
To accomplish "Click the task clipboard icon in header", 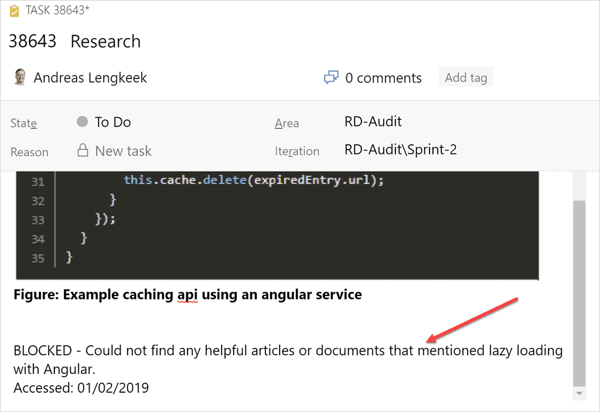I will [14, 11].
